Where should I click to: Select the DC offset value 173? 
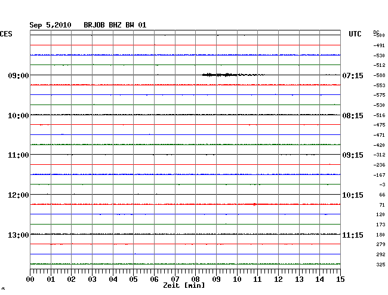pos(381,225)
